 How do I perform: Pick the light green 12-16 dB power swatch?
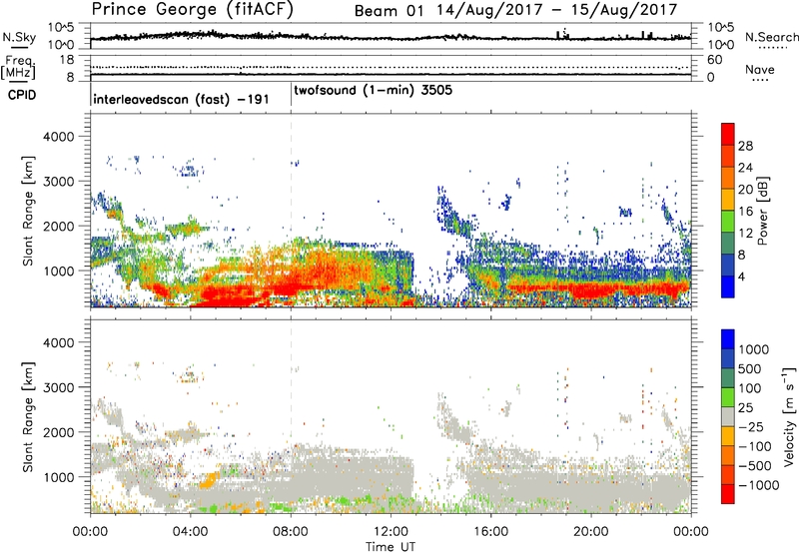[728, 221]
